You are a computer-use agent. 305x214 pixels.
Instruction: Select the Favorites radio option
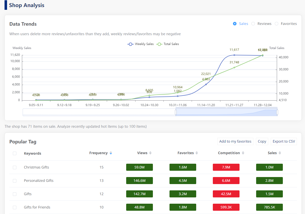(277, 24)
